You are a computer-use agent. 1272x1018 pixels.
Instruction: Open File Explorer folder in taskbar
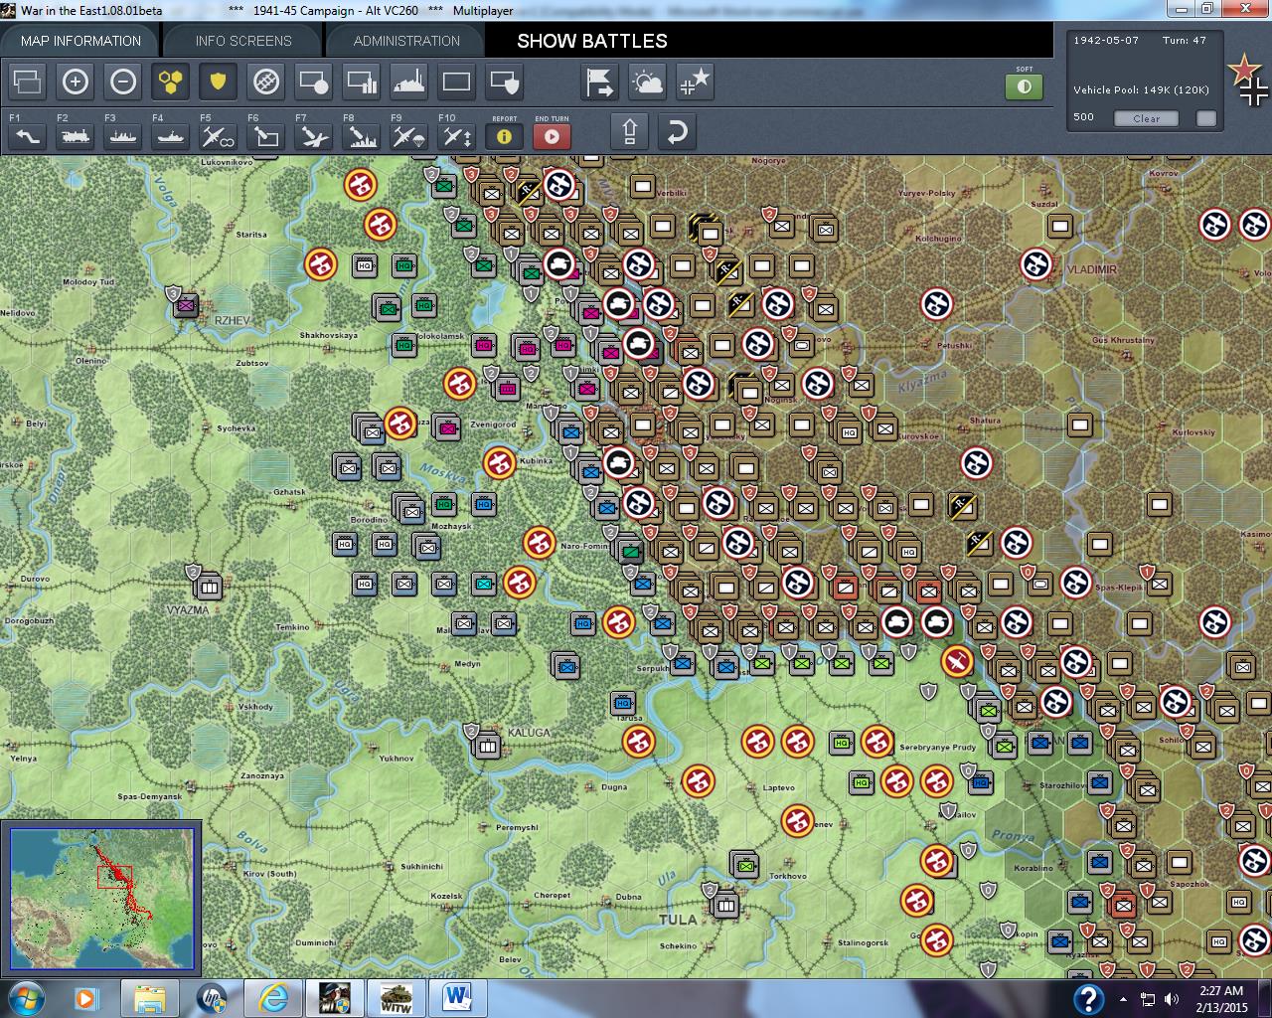(150, 998)
